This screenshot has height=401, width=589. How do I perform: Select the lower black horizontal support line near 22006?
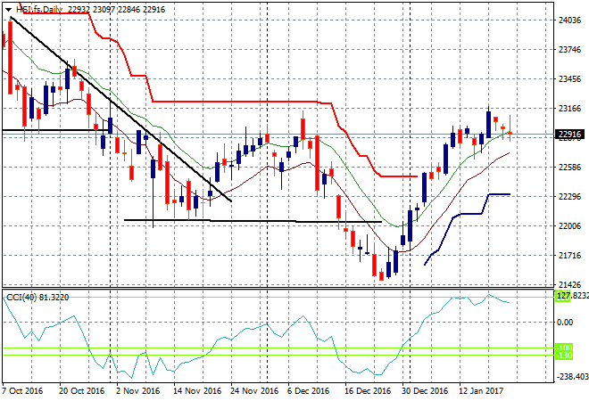coord(253,221)
